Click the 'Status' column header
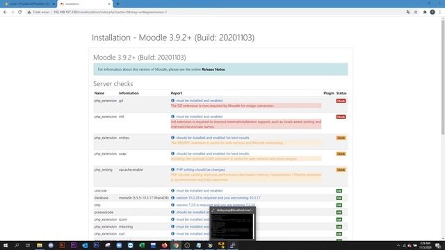 341,93
